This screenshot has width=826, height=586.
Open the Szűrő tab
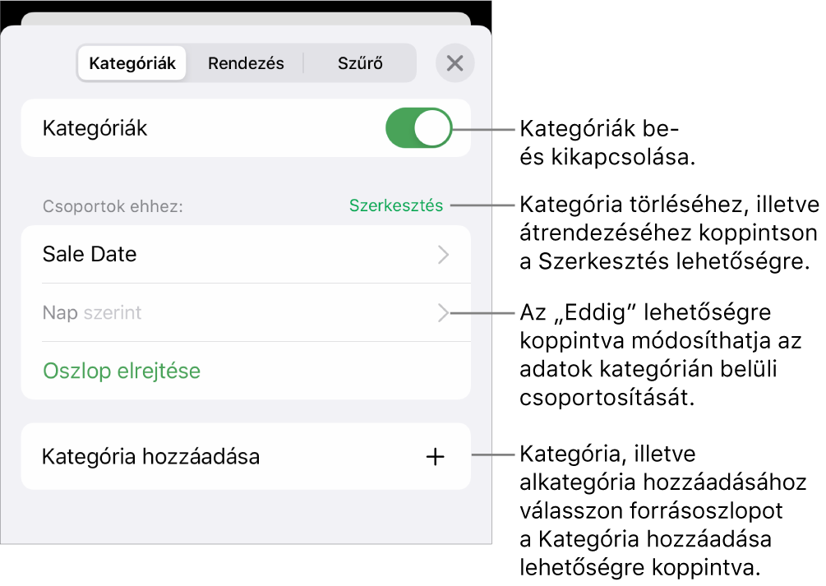tap(359, 62)
